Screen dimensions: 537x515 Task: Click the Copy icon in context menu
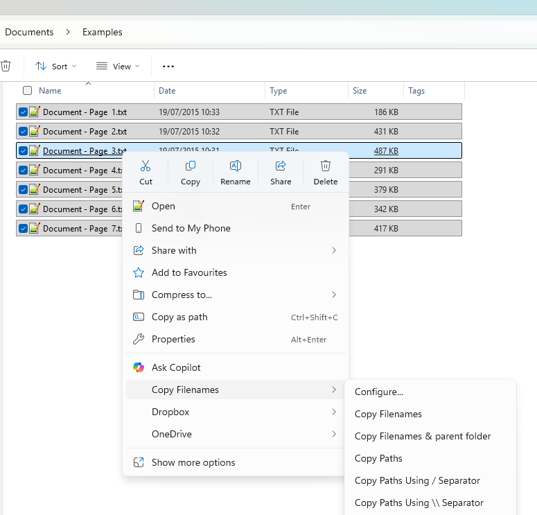click(190, 166)
